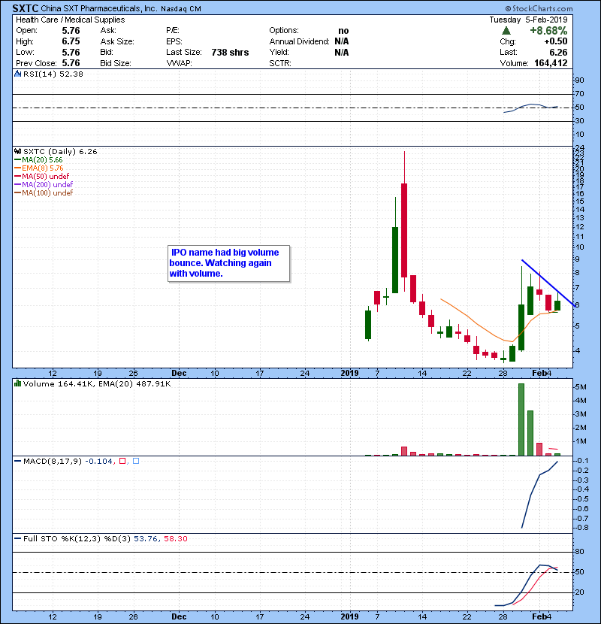Screen dimensions: 601x624
Task: Click the Volume 164.41K, EMA(20) 487.91K label
Action: coord(97,384)
